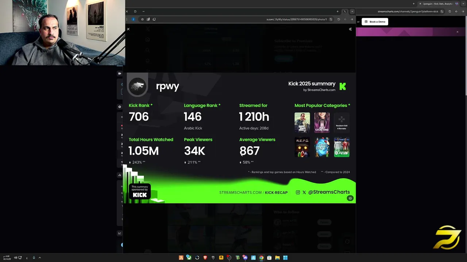Open Microsoft Store from the taskbar

pos(269,258)
